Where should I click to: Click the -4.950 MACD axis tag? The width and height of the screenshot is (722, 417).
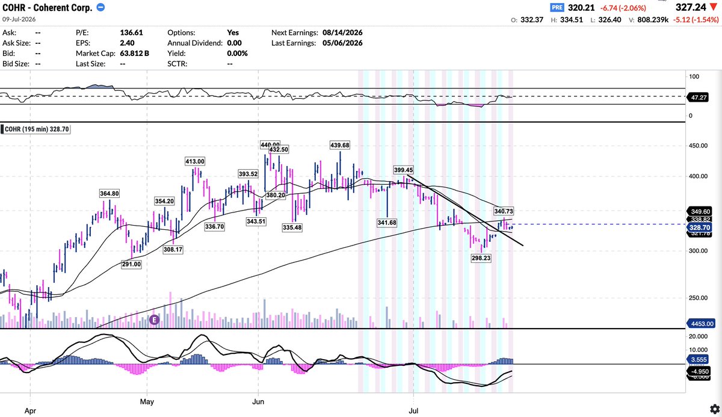pyautogui.click(x=700, y=371)
